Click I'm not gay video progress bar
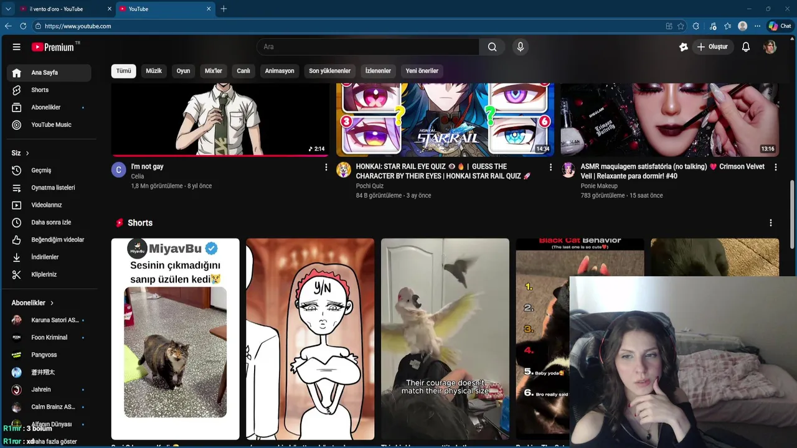This screenshot has height=448, width=797. tap(220, 156)
